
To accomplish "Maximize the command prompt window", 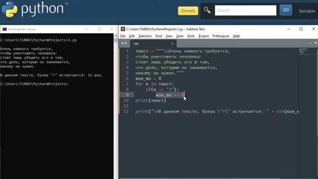I will point(99,29).
